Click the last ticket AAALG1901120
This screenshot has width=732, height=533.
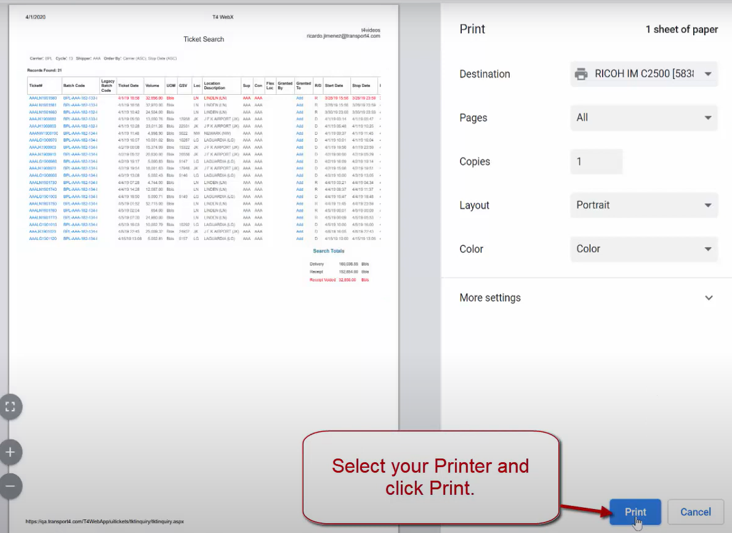[x=43, y=239]
